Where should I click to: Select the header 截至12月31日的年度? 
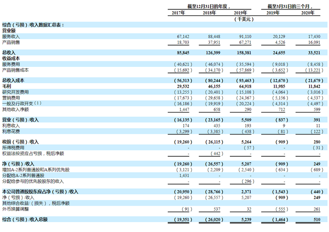click(209, 7)
